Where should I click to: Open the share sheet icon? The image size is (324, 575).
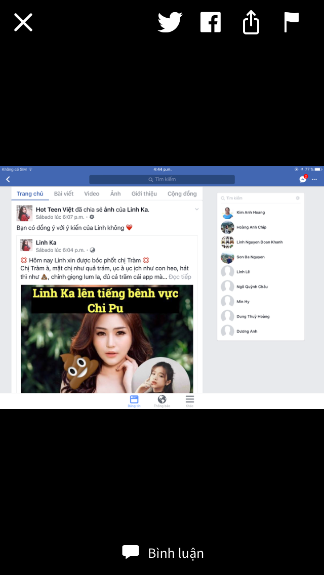click(251, 22)
